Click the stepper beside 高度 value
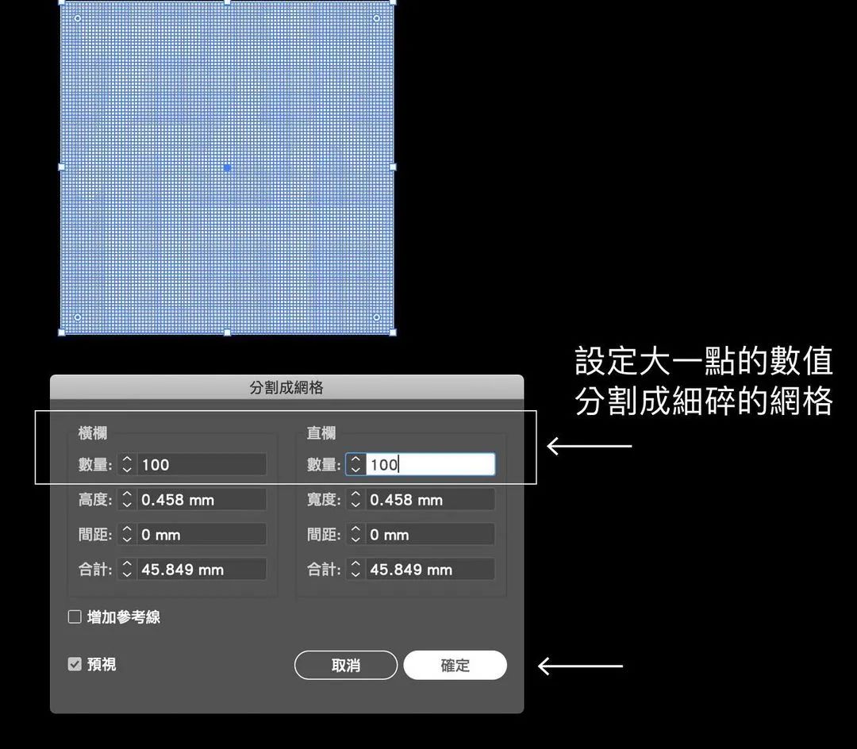Screen dimensions: 857x749 coord(127,500)
